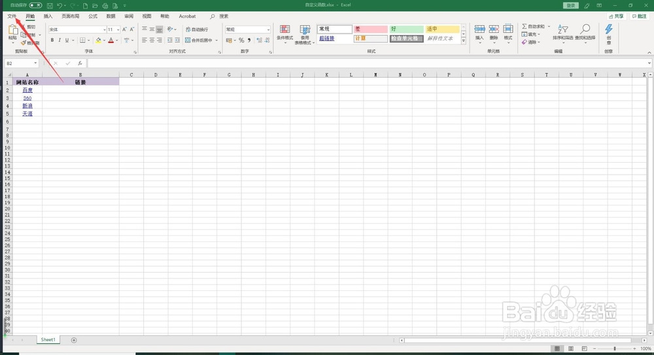
Task: Add a new sheet with the plus icon
Action: click(x=74, y=340)
